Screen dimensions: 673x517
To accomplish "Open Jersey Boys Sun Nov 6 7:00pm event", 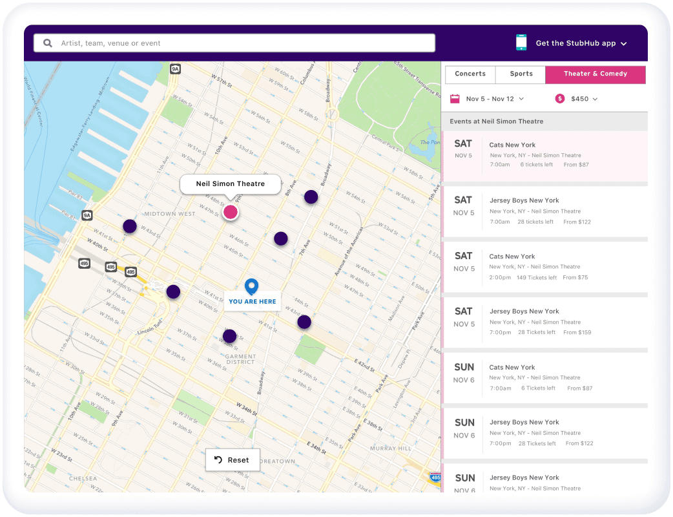I will (544, 433).
